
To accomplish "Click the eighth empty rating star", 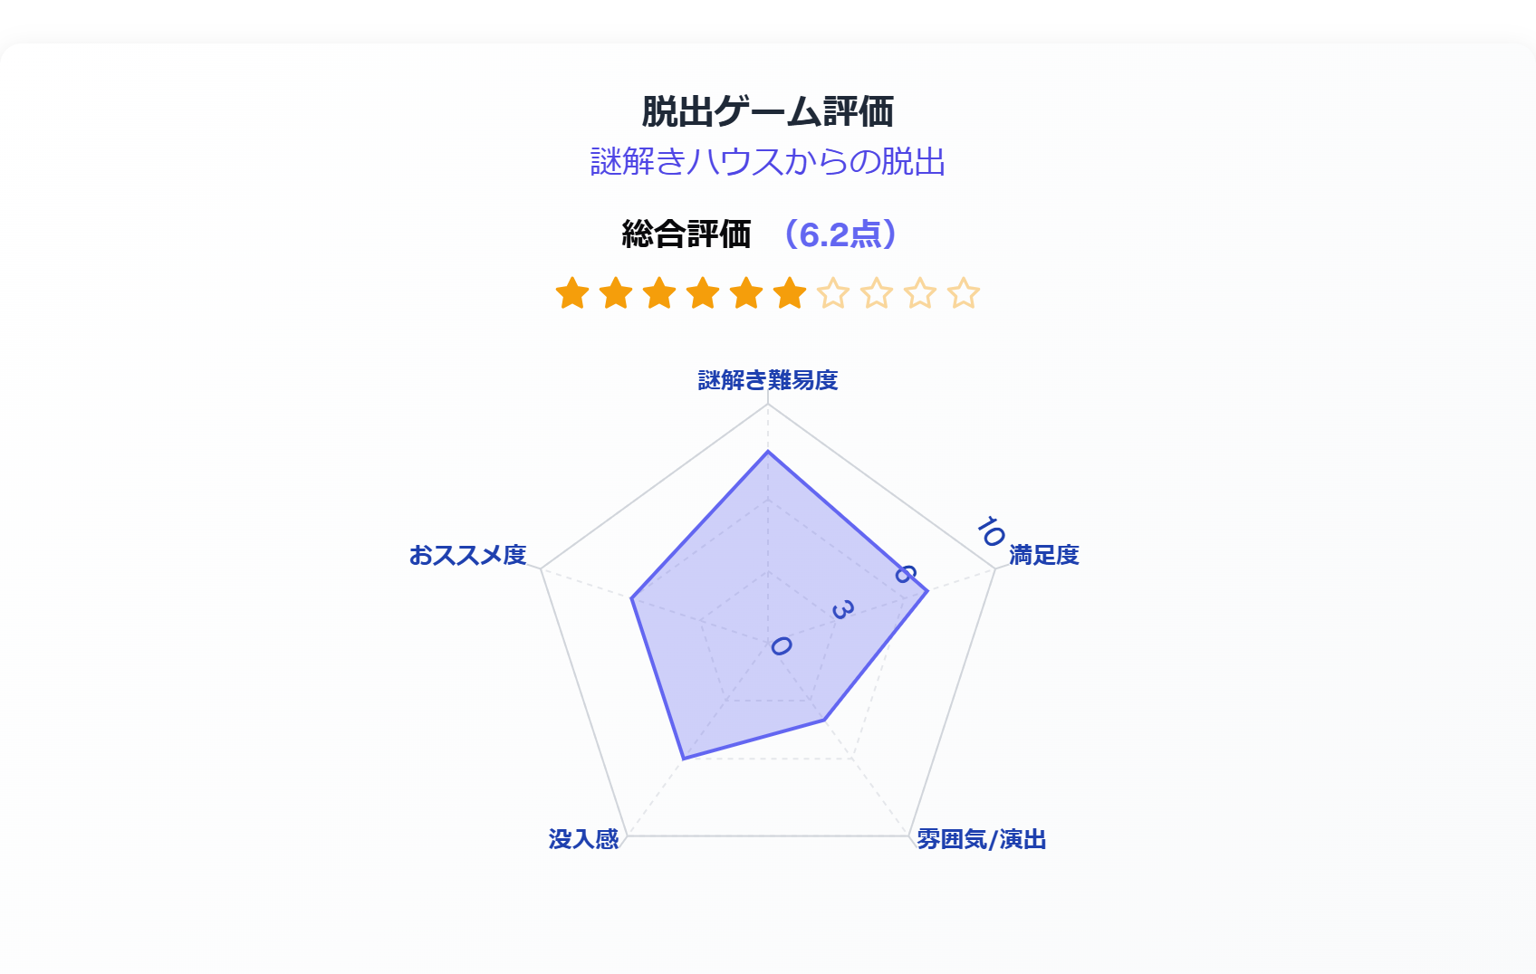I will click(x=877, y=293).
